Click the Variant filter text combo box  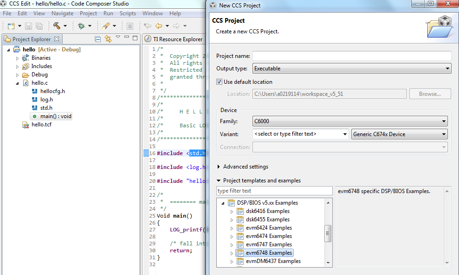pos(301,134)
